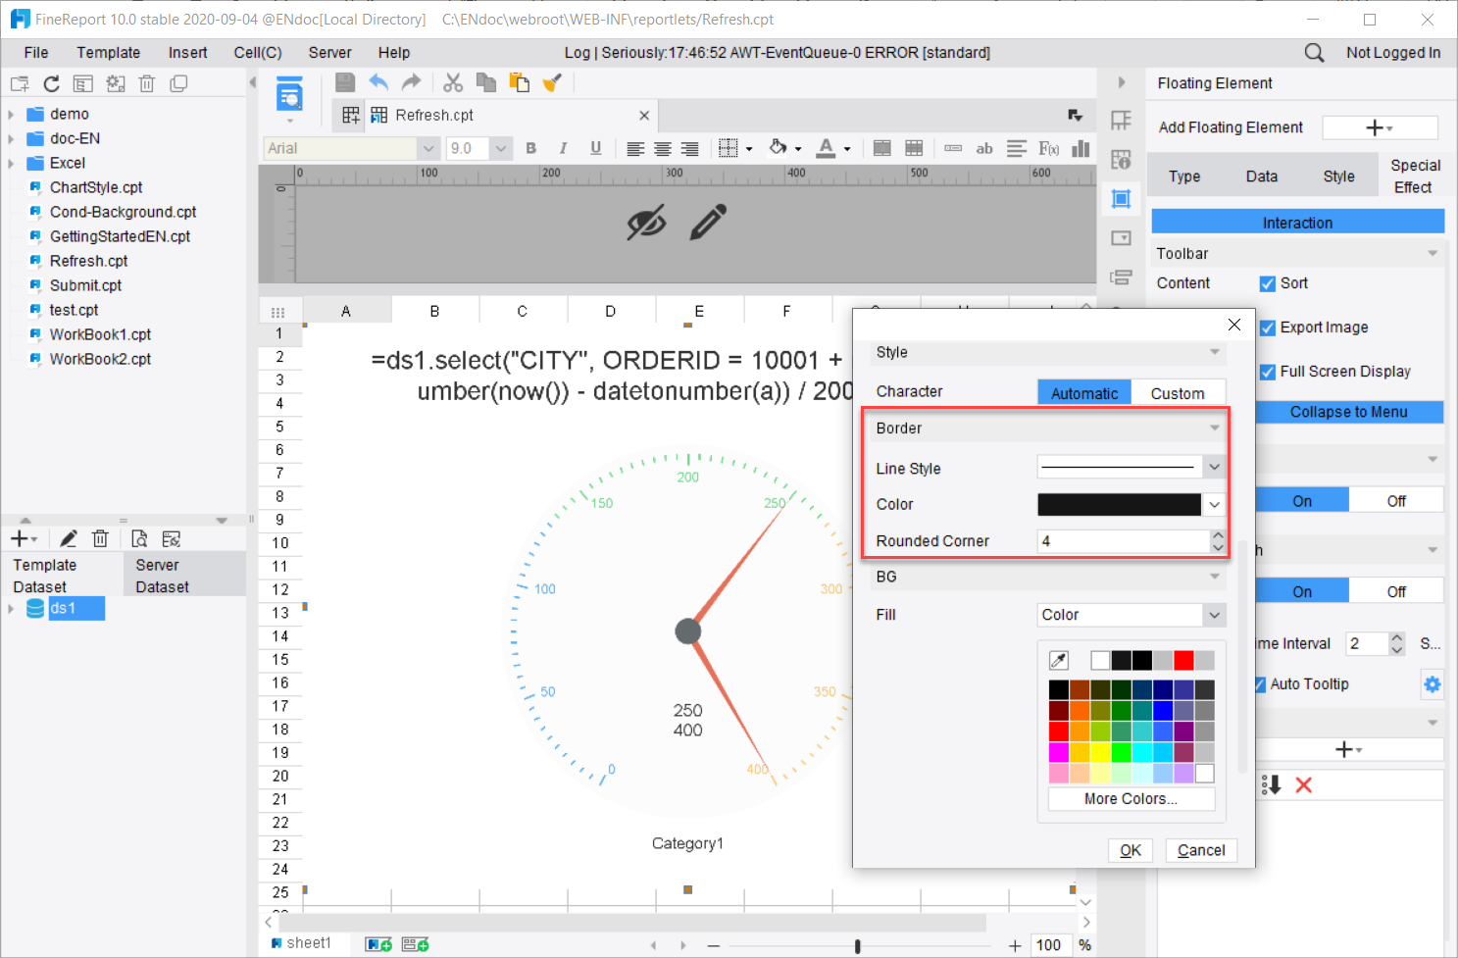Screen dimensions: 1458x958
Task: Click the More Colors... button
Action: click(1131, 799)
